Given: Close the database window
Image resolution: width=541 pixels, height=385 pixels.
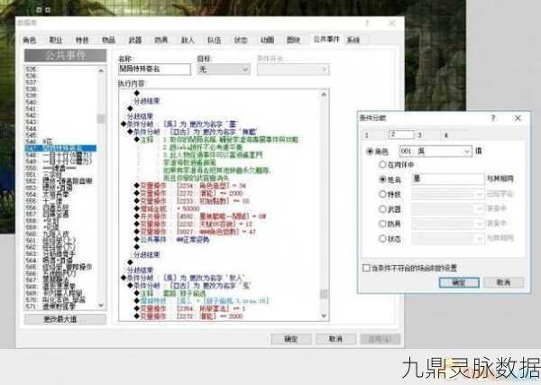Looking at the screenshot, I should [392, 23].
